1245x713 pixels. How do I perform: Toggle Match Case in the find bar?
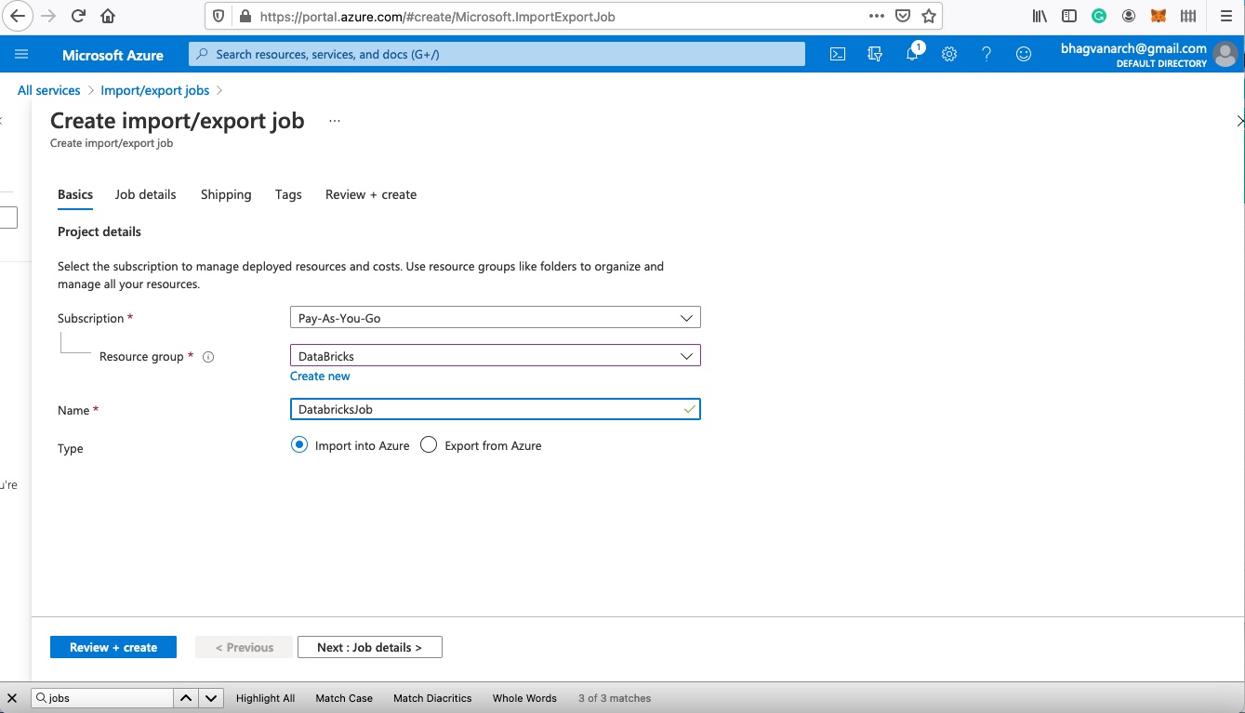pos(344,698)
